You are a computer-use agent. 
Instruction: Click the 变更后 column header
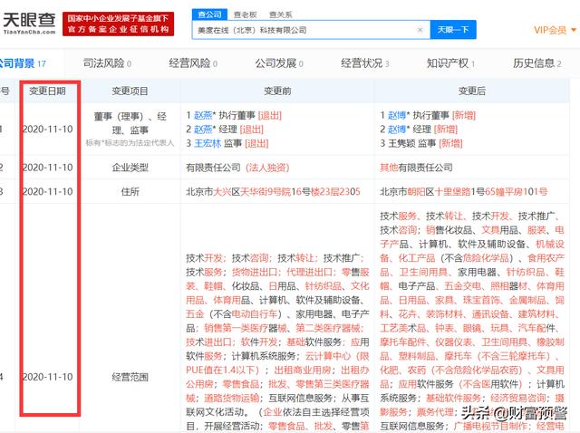[x=471, y=91]
